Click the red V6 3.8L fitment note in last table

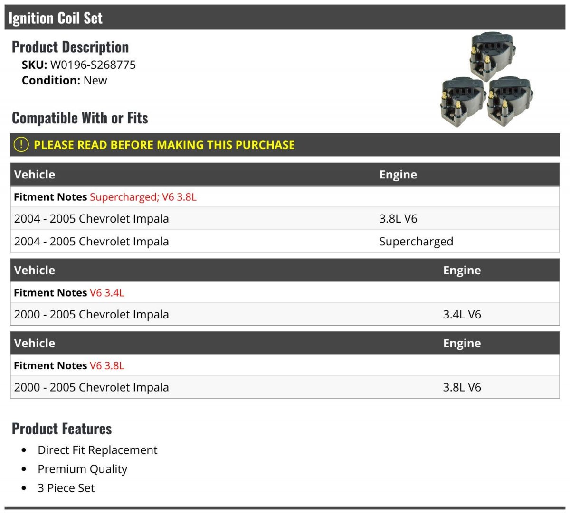click(107, 366)
